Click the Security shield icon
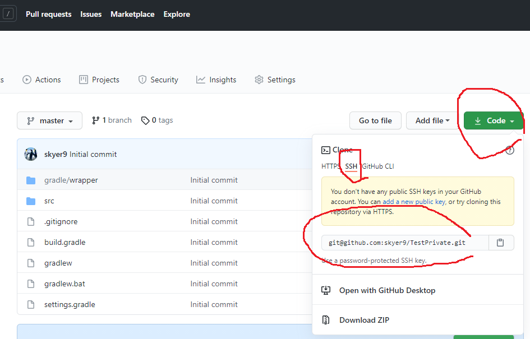The width and height of the screenshot is (530, 339). click(142, 80)
